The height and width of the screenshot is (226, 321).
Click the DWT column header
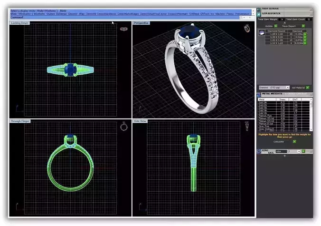295,99
